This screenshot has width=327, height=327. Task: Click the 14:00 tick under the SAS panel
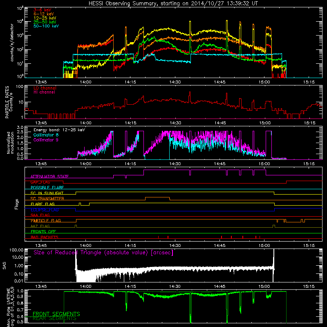85,287
